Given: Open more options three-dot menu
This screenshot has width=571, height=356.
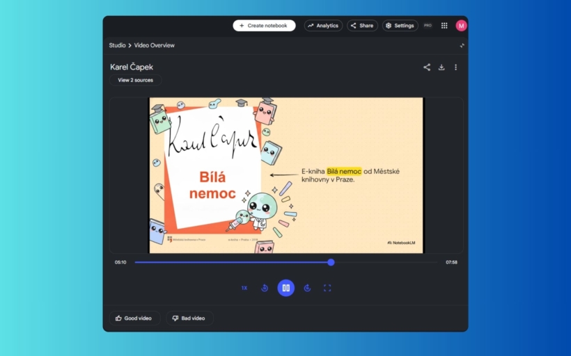Looking at the screenshot, I should point(455,67).
